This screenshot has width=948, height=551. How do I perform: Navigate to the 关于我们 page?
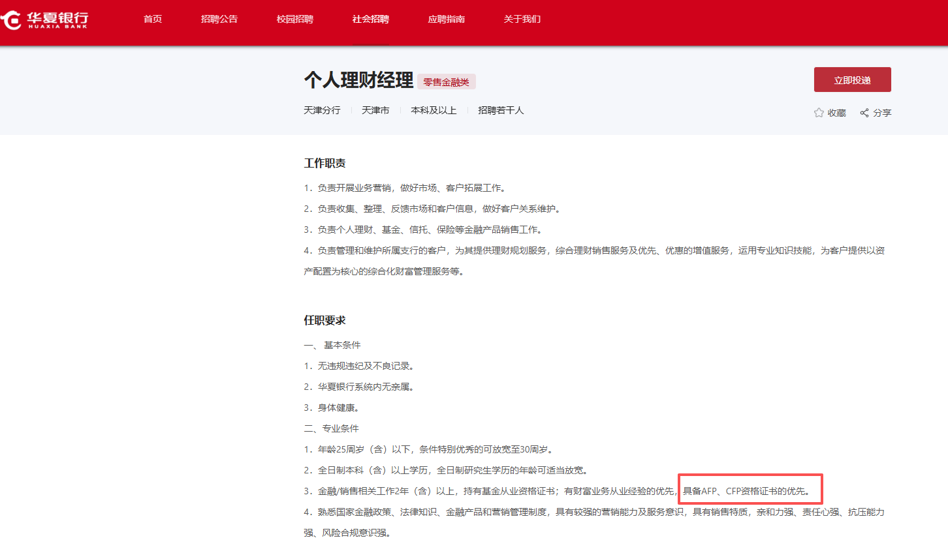pos(522,20)
